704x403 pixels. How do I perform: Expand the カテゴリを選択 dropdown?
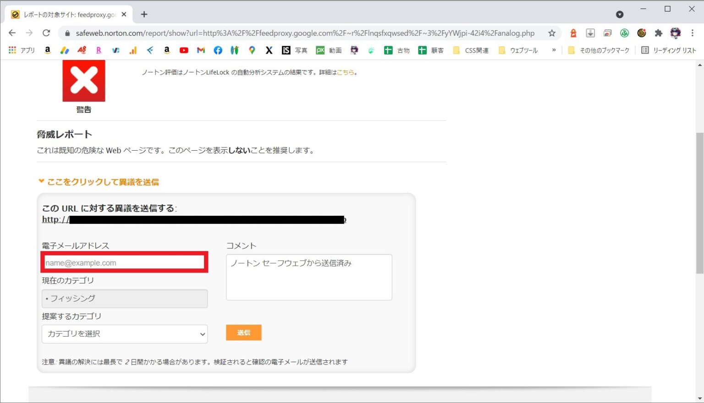click(x=125, y=334)
